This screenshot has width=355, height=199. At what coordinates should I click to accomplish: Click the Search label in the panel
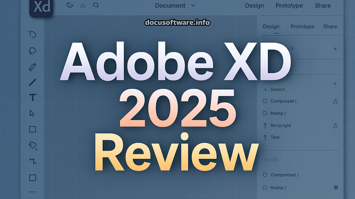click(x=278, y=90)
